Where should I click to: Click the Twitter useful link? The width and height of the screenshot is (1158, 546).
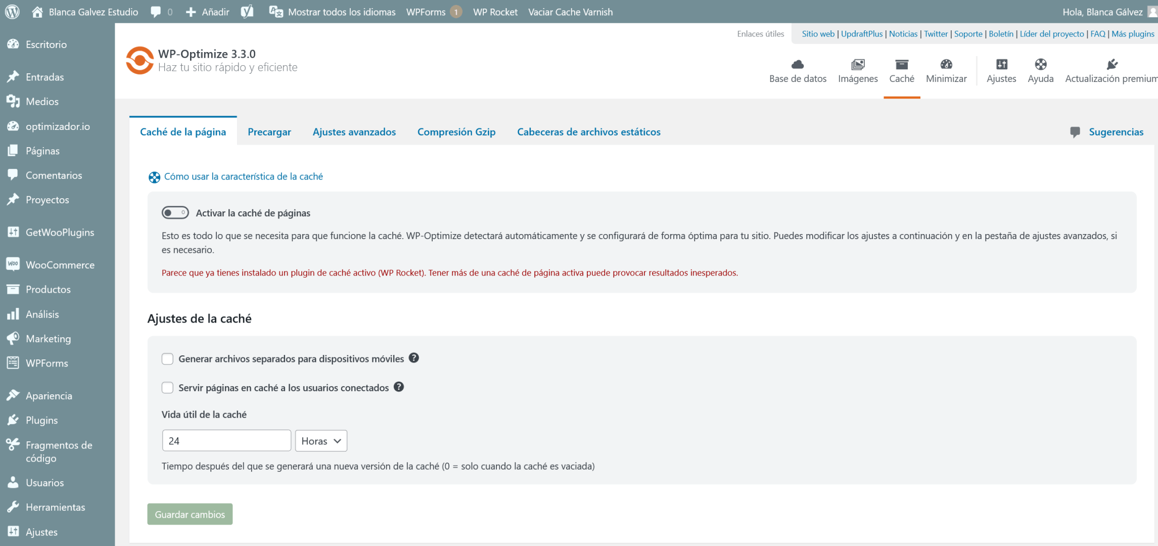[x=936, y=34]
